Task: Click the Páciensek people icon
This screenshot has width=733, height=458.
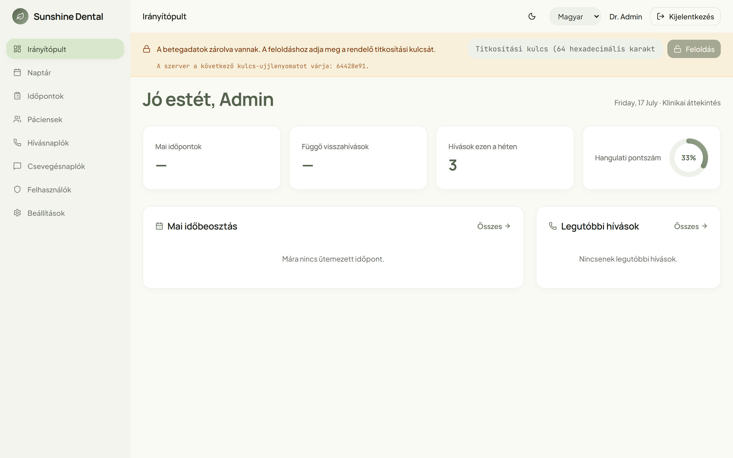Action: tap(17, 119)
